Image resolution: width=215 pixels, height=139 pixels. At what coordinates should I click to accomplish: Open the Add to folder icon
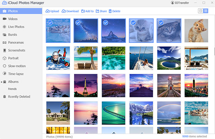(83, 11)
